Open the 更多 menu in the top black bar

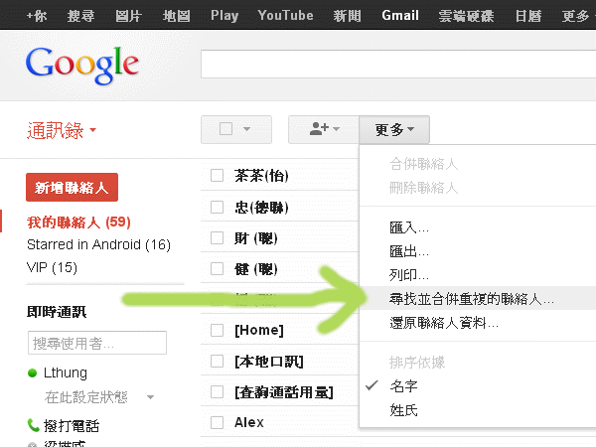[x=575, y=16]
